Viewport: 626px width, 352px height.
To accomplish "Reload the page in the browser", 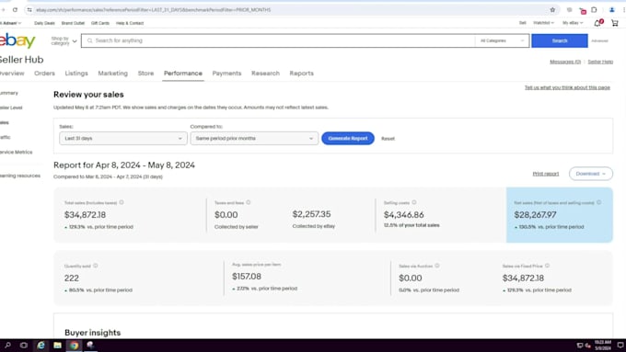I will [x=15, y=9].
